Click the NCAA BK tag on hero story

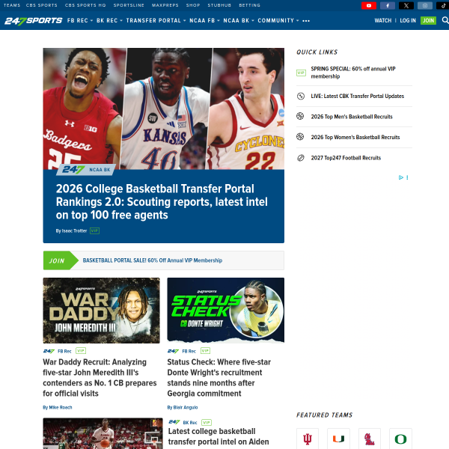click(100, 170)
